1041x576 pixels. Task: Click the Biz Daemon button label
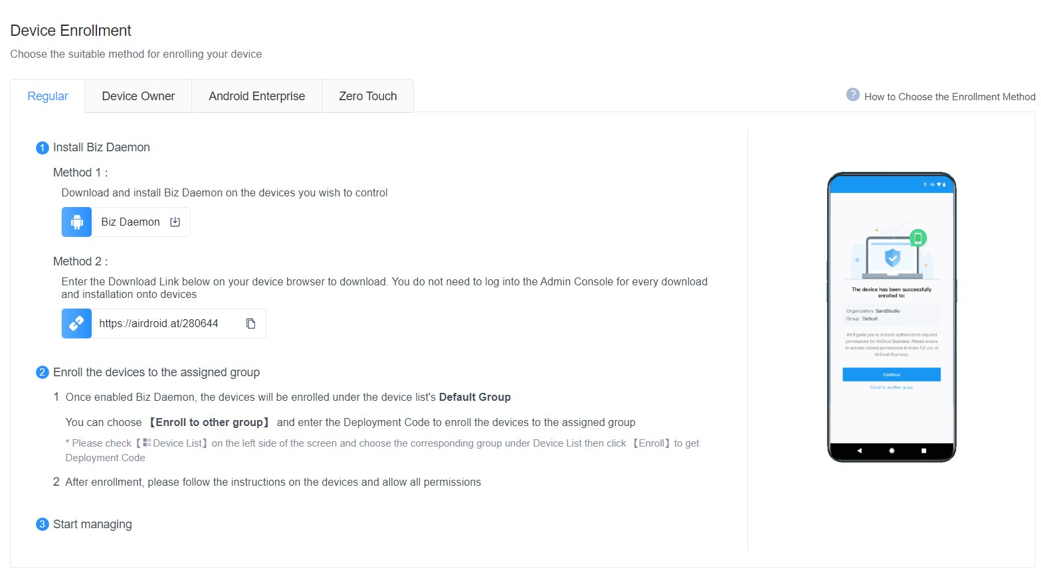tap(130, 222)
